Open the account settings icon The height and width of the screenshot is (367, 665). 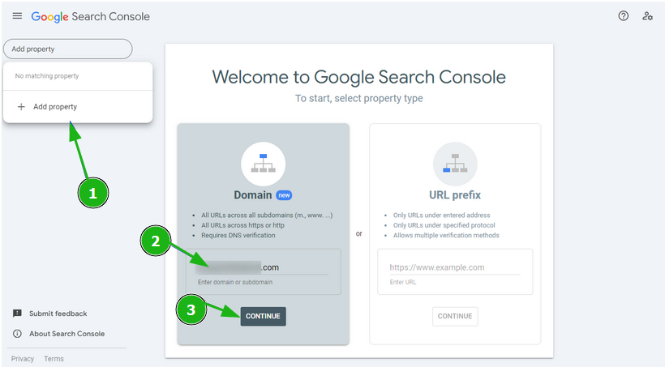point(647,15)
